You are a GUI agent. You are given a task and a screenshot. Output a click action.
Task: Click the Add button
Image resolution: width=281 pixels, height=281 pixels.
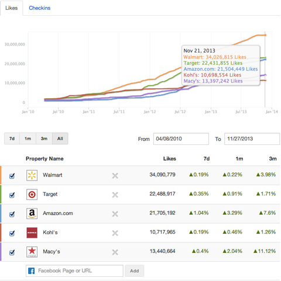coord(135,271)
